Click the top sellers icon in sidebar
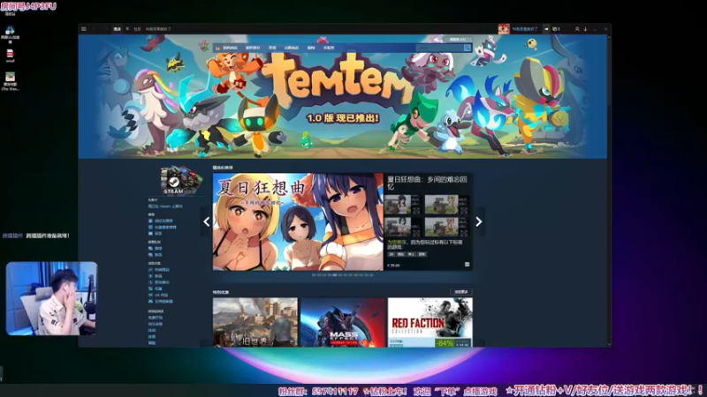 [x=150, y=270]
